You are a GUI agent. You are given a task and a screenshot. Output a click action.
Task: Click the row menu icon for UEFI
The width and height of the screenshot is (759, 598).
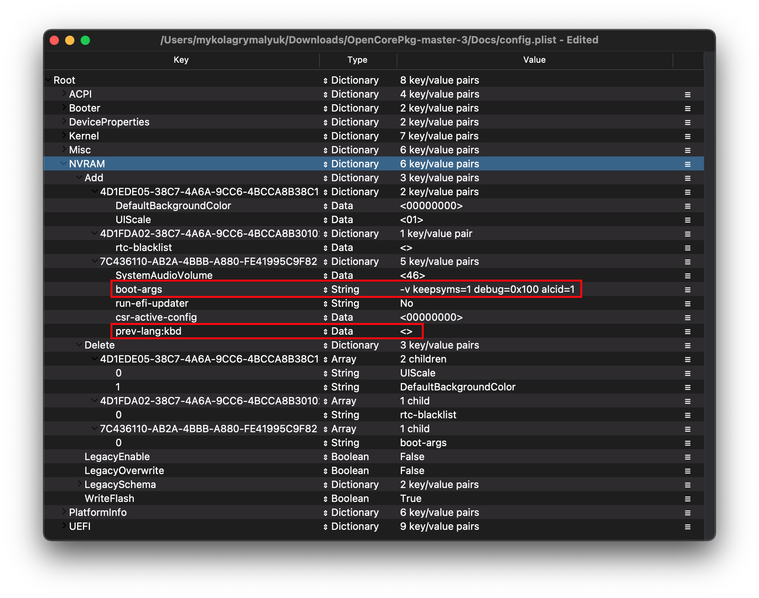click(x=687, y=527)
